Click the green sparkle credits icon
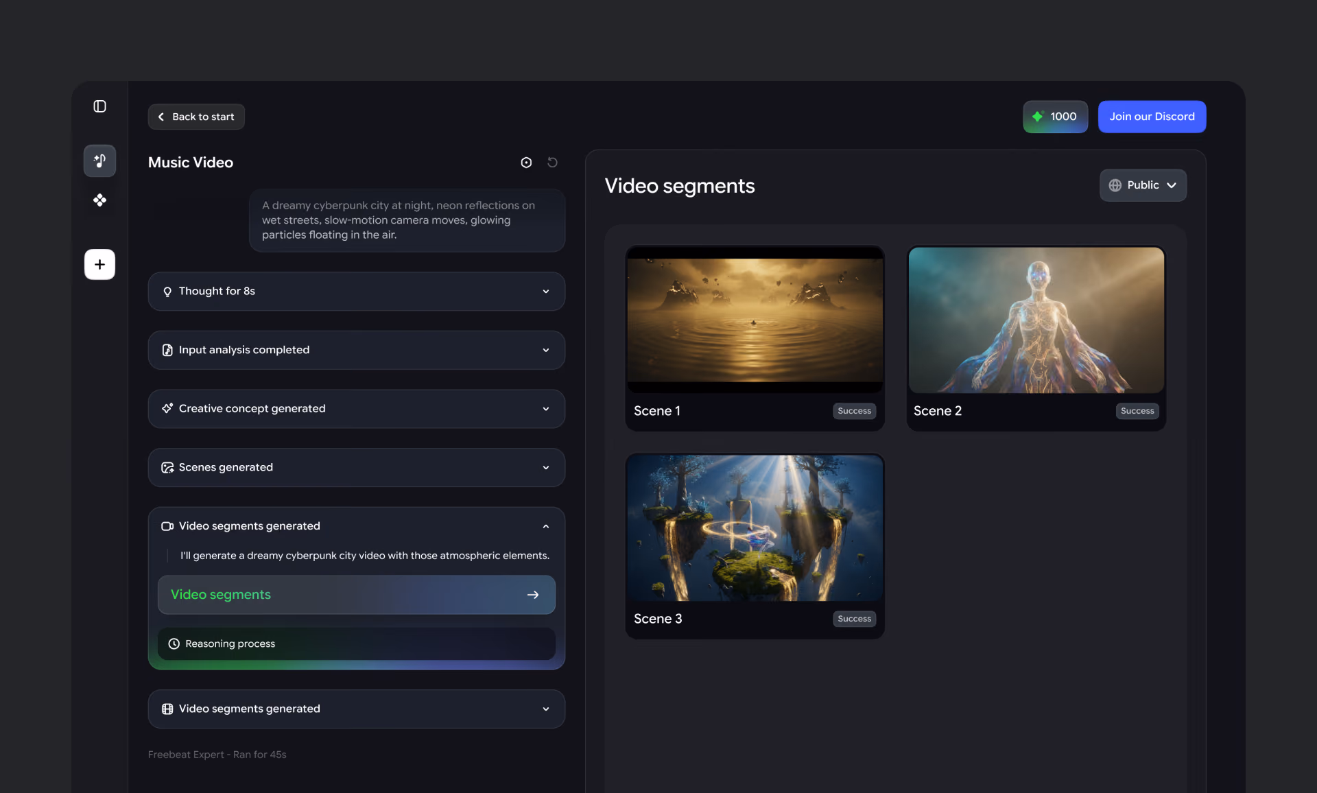Image resolution: width=1317 pixels, height=793 pixels. point(1038,117)
